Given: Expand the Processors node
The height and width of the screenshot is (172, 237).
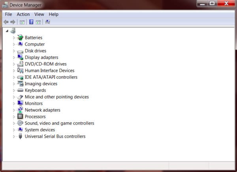Looking at the screenshot, I should pyautogui.click(x=14, y=117).
